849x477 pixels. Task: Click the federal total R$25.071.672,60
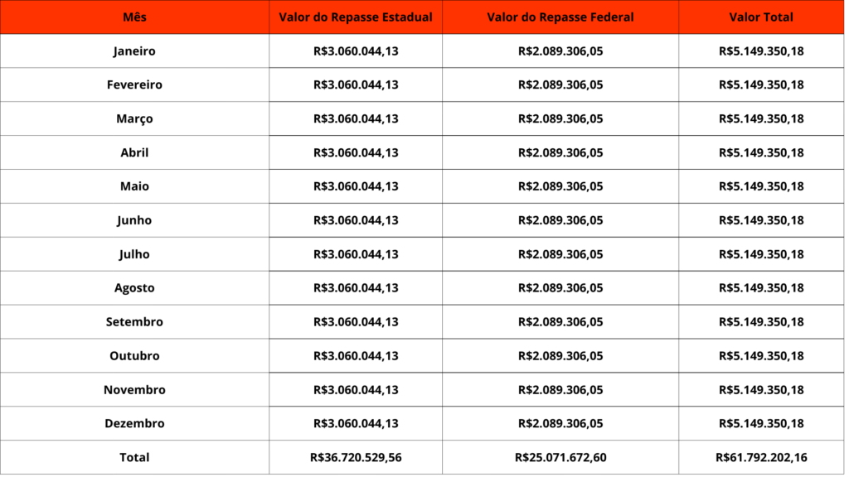(560, 458)
